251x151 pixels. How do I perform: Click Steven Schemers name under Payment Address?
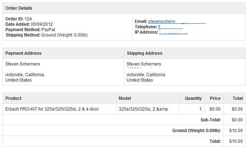pos(23,64)
